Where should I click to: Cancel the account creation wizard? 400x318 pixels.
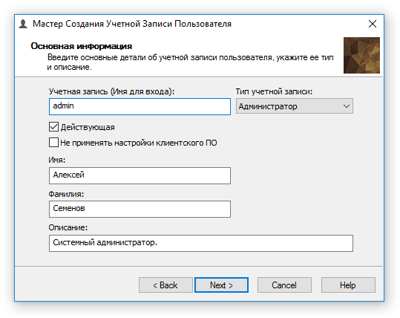tap(284, 285)
